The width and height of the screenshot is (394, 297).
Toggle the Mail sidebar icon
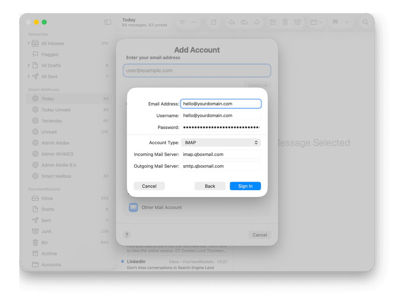coord(108,22)
